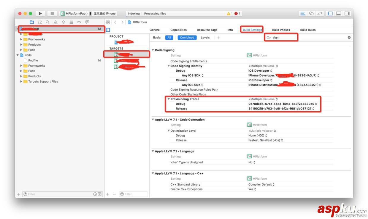Click the build settings search field

[308, 38]
